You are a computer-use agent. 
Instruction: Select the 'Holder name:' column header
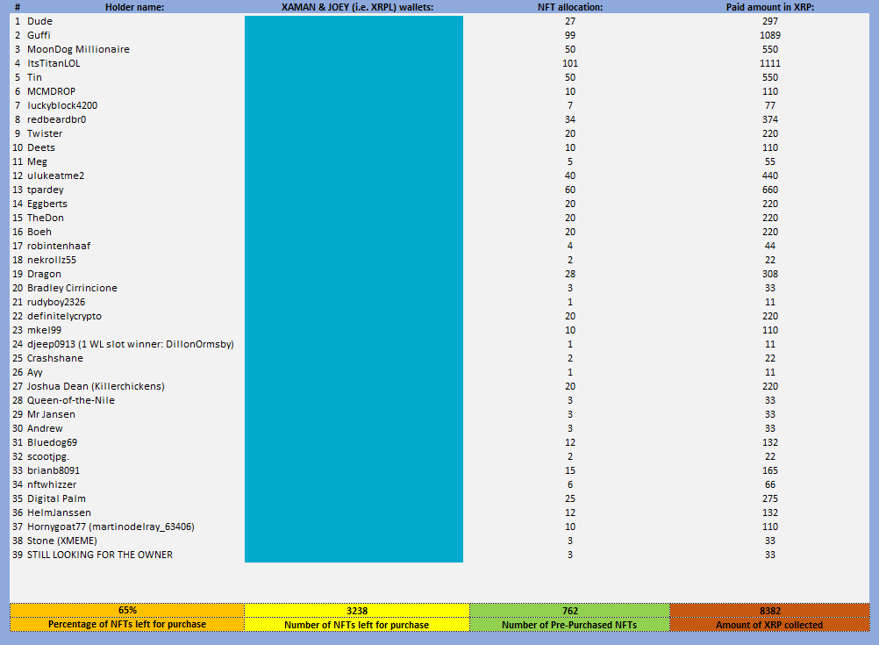pos(134,7)
